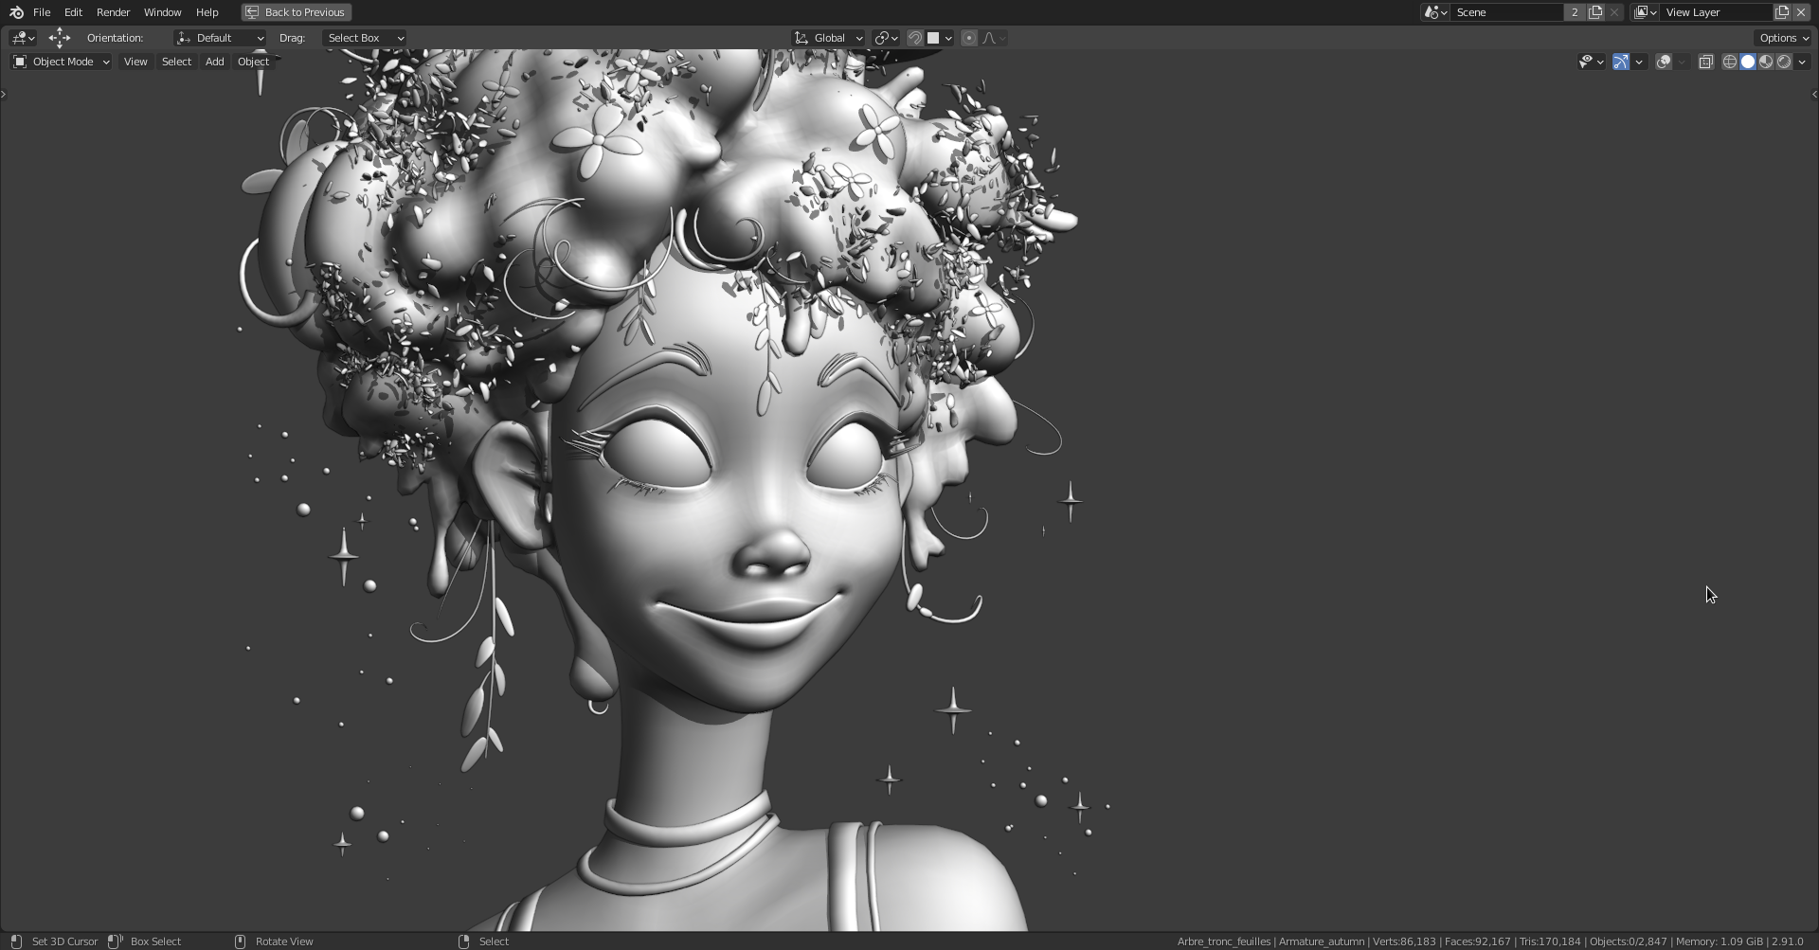Image resolution: width=1819 pixels, height=950 pixels.
Task: Click the Box Select mouse icon
Action: (116, 941)
